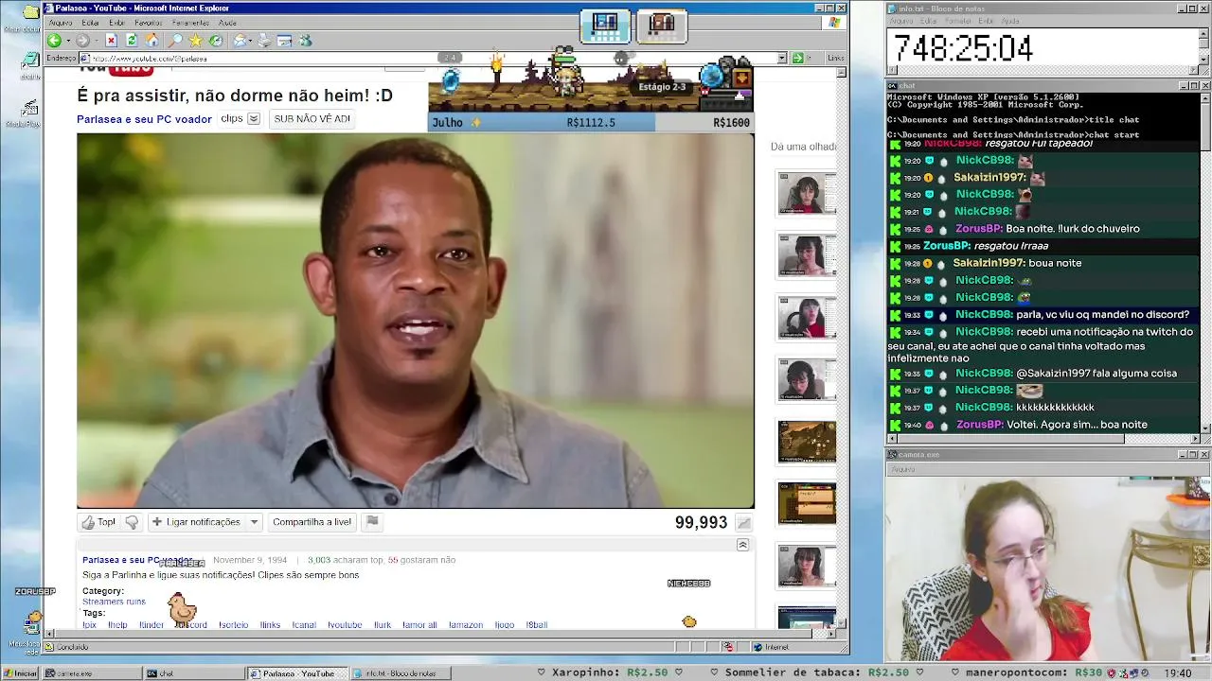Click the flag report icon under the video
Screen dimensions: 1212x681
[x=372, y=521]
